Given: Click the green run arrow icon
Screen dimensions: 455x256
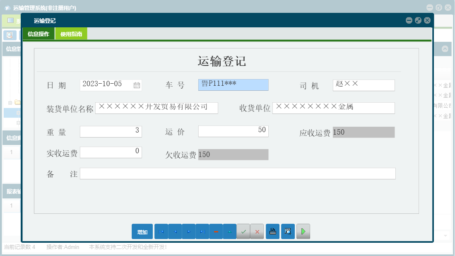Looking at the screenshot, I should point(303,232).
